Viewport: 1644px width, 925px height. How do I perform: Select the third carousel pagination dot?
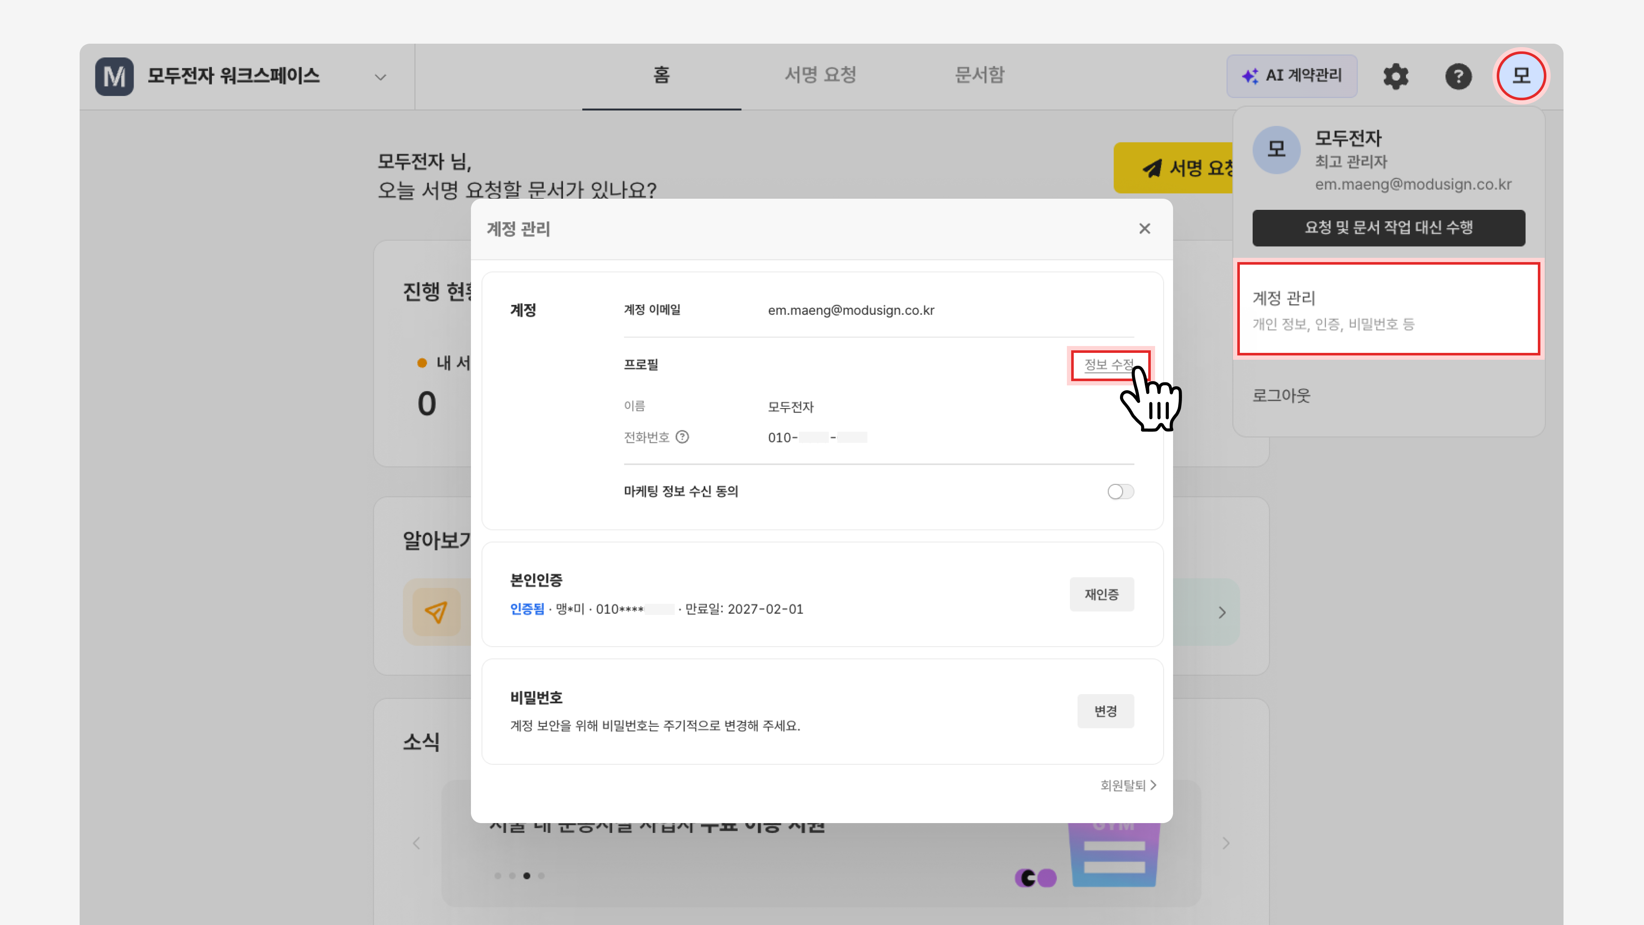[527, 876]
